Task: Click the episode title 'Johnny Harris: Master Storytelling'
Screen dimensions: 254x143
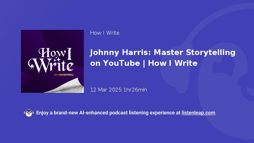Action: click(x=163, y=52)
